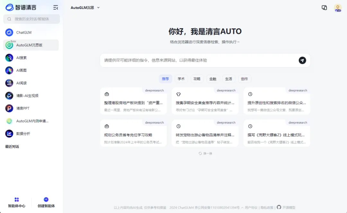Click the 创建智能体 button label

tap(46, 206)
